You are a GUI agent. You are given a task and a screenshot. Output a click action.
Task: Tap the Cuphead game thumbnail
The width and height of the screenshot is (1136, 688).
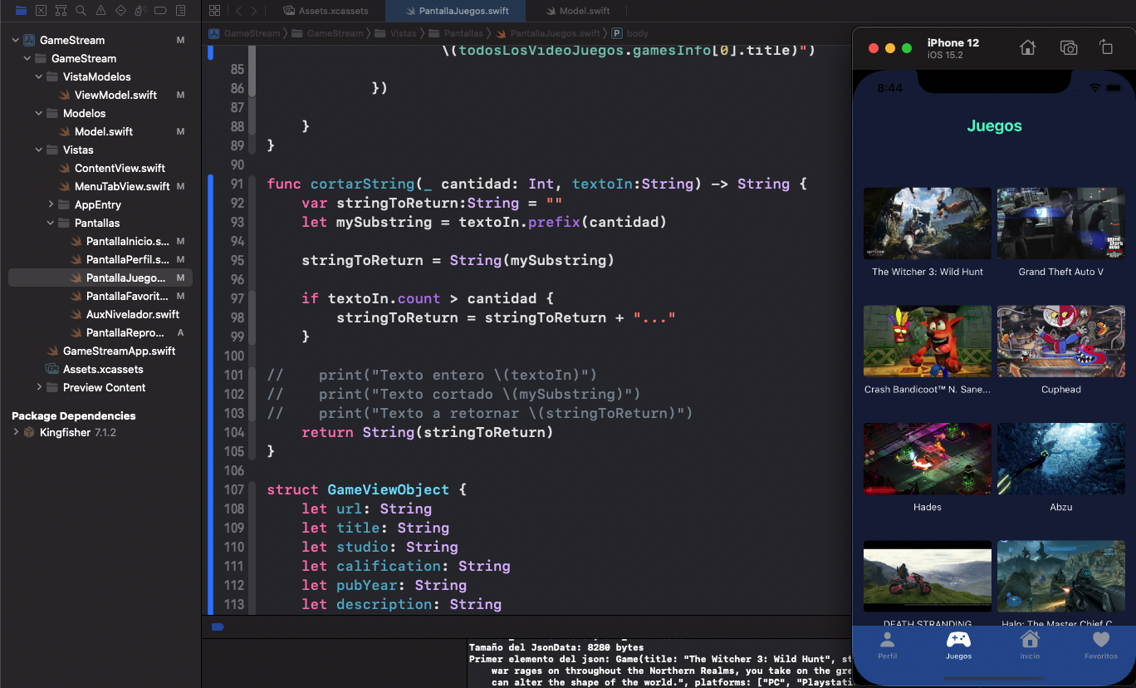click(x=1061, y=342)
